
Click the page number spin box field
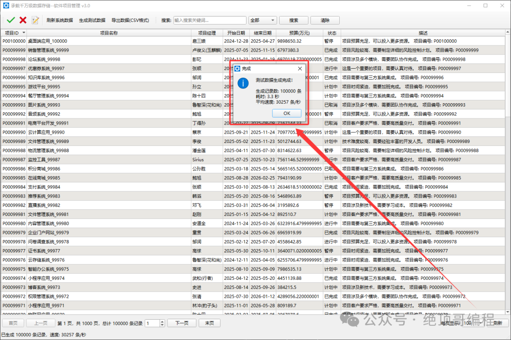[x=152, y=323]
